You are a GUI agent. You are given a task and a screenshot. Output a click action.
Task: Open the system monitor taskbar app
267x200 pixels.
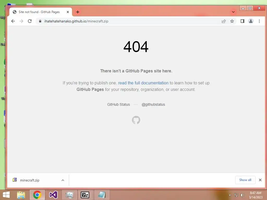pyautogui.click(x=69, y=195)
